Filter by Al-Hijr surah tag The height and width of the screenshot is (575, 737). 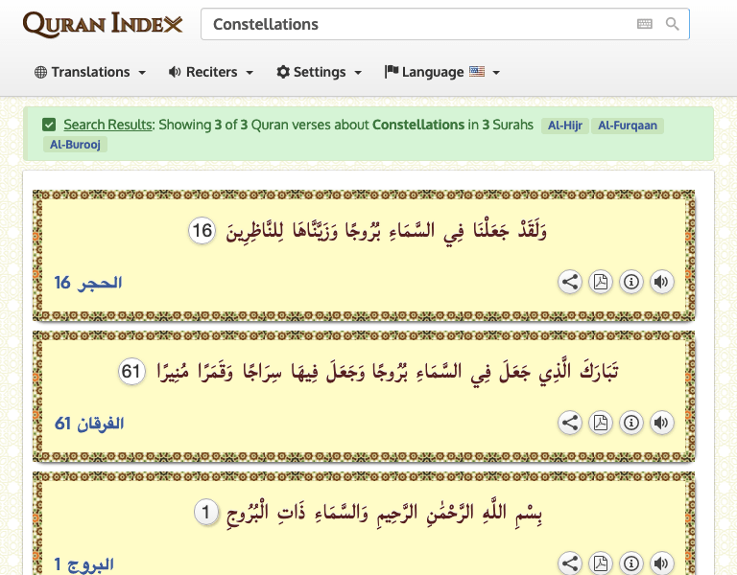[x=565, y=126]
